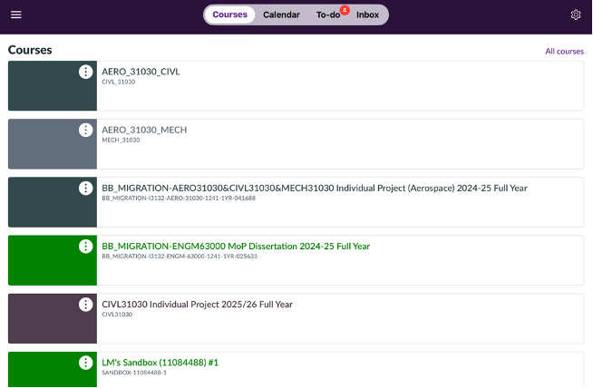
Task: Open options menu on LM's Sandbox card
Action: (85, 363)
